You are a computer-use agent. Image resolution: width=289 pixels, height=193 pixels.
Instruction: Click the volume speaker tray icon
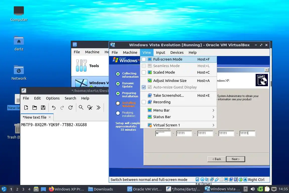[x=253, y=189]
